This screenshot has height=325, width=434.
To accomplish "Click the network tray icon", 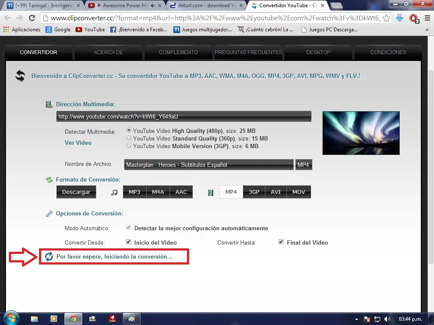I will point(377,319).
